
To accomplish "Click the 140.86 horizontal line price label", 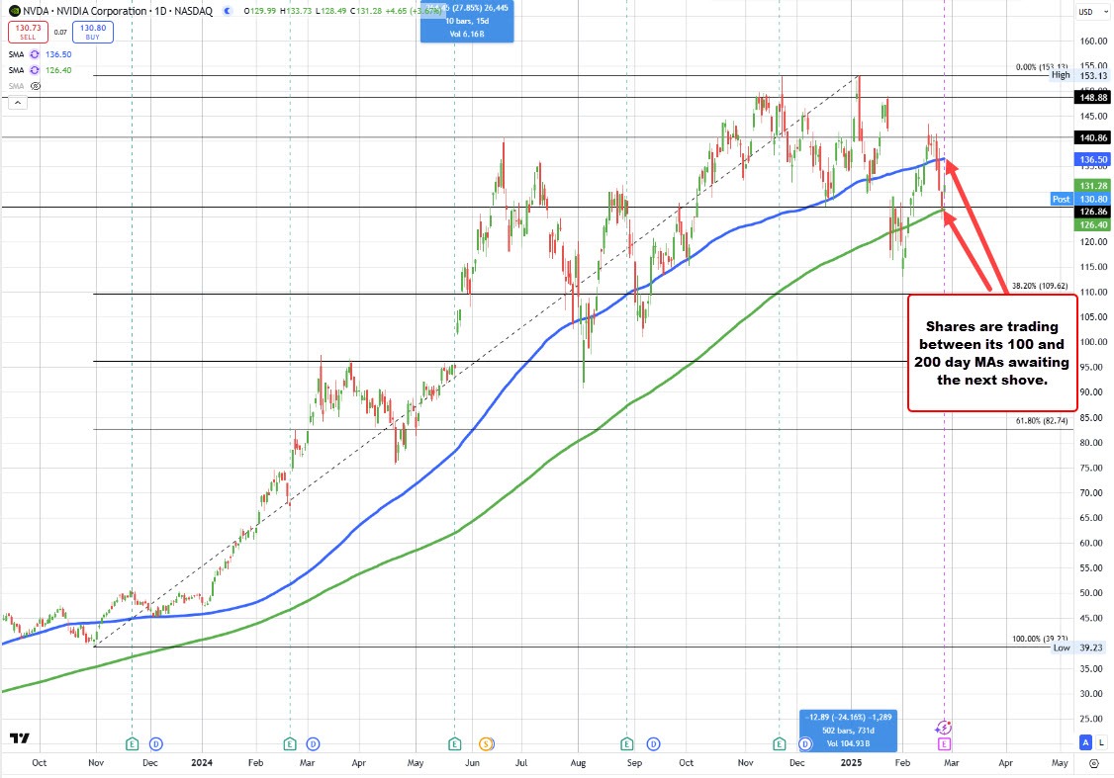I will click(1093, 137).
